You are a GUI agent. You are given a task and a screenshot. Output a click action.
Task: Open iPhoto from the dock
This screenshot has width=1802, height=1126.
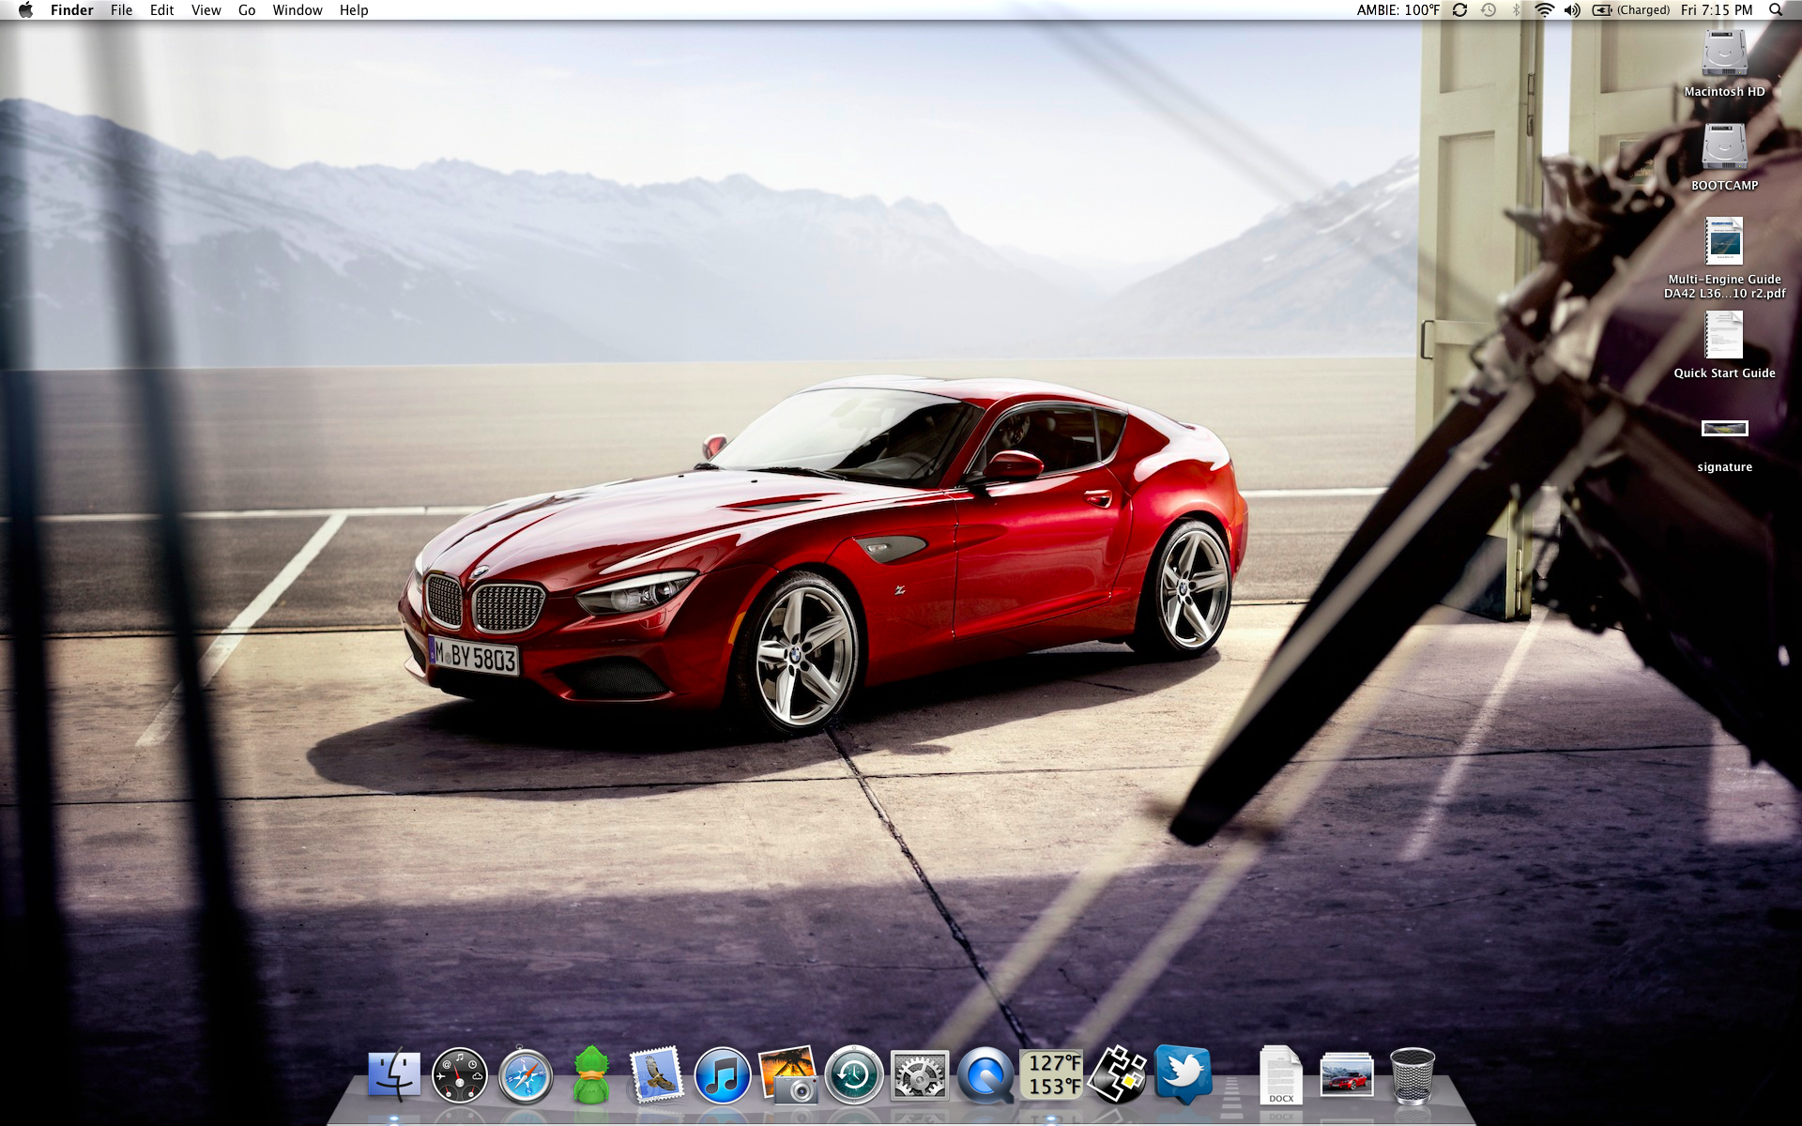(x=787, y=1075)
